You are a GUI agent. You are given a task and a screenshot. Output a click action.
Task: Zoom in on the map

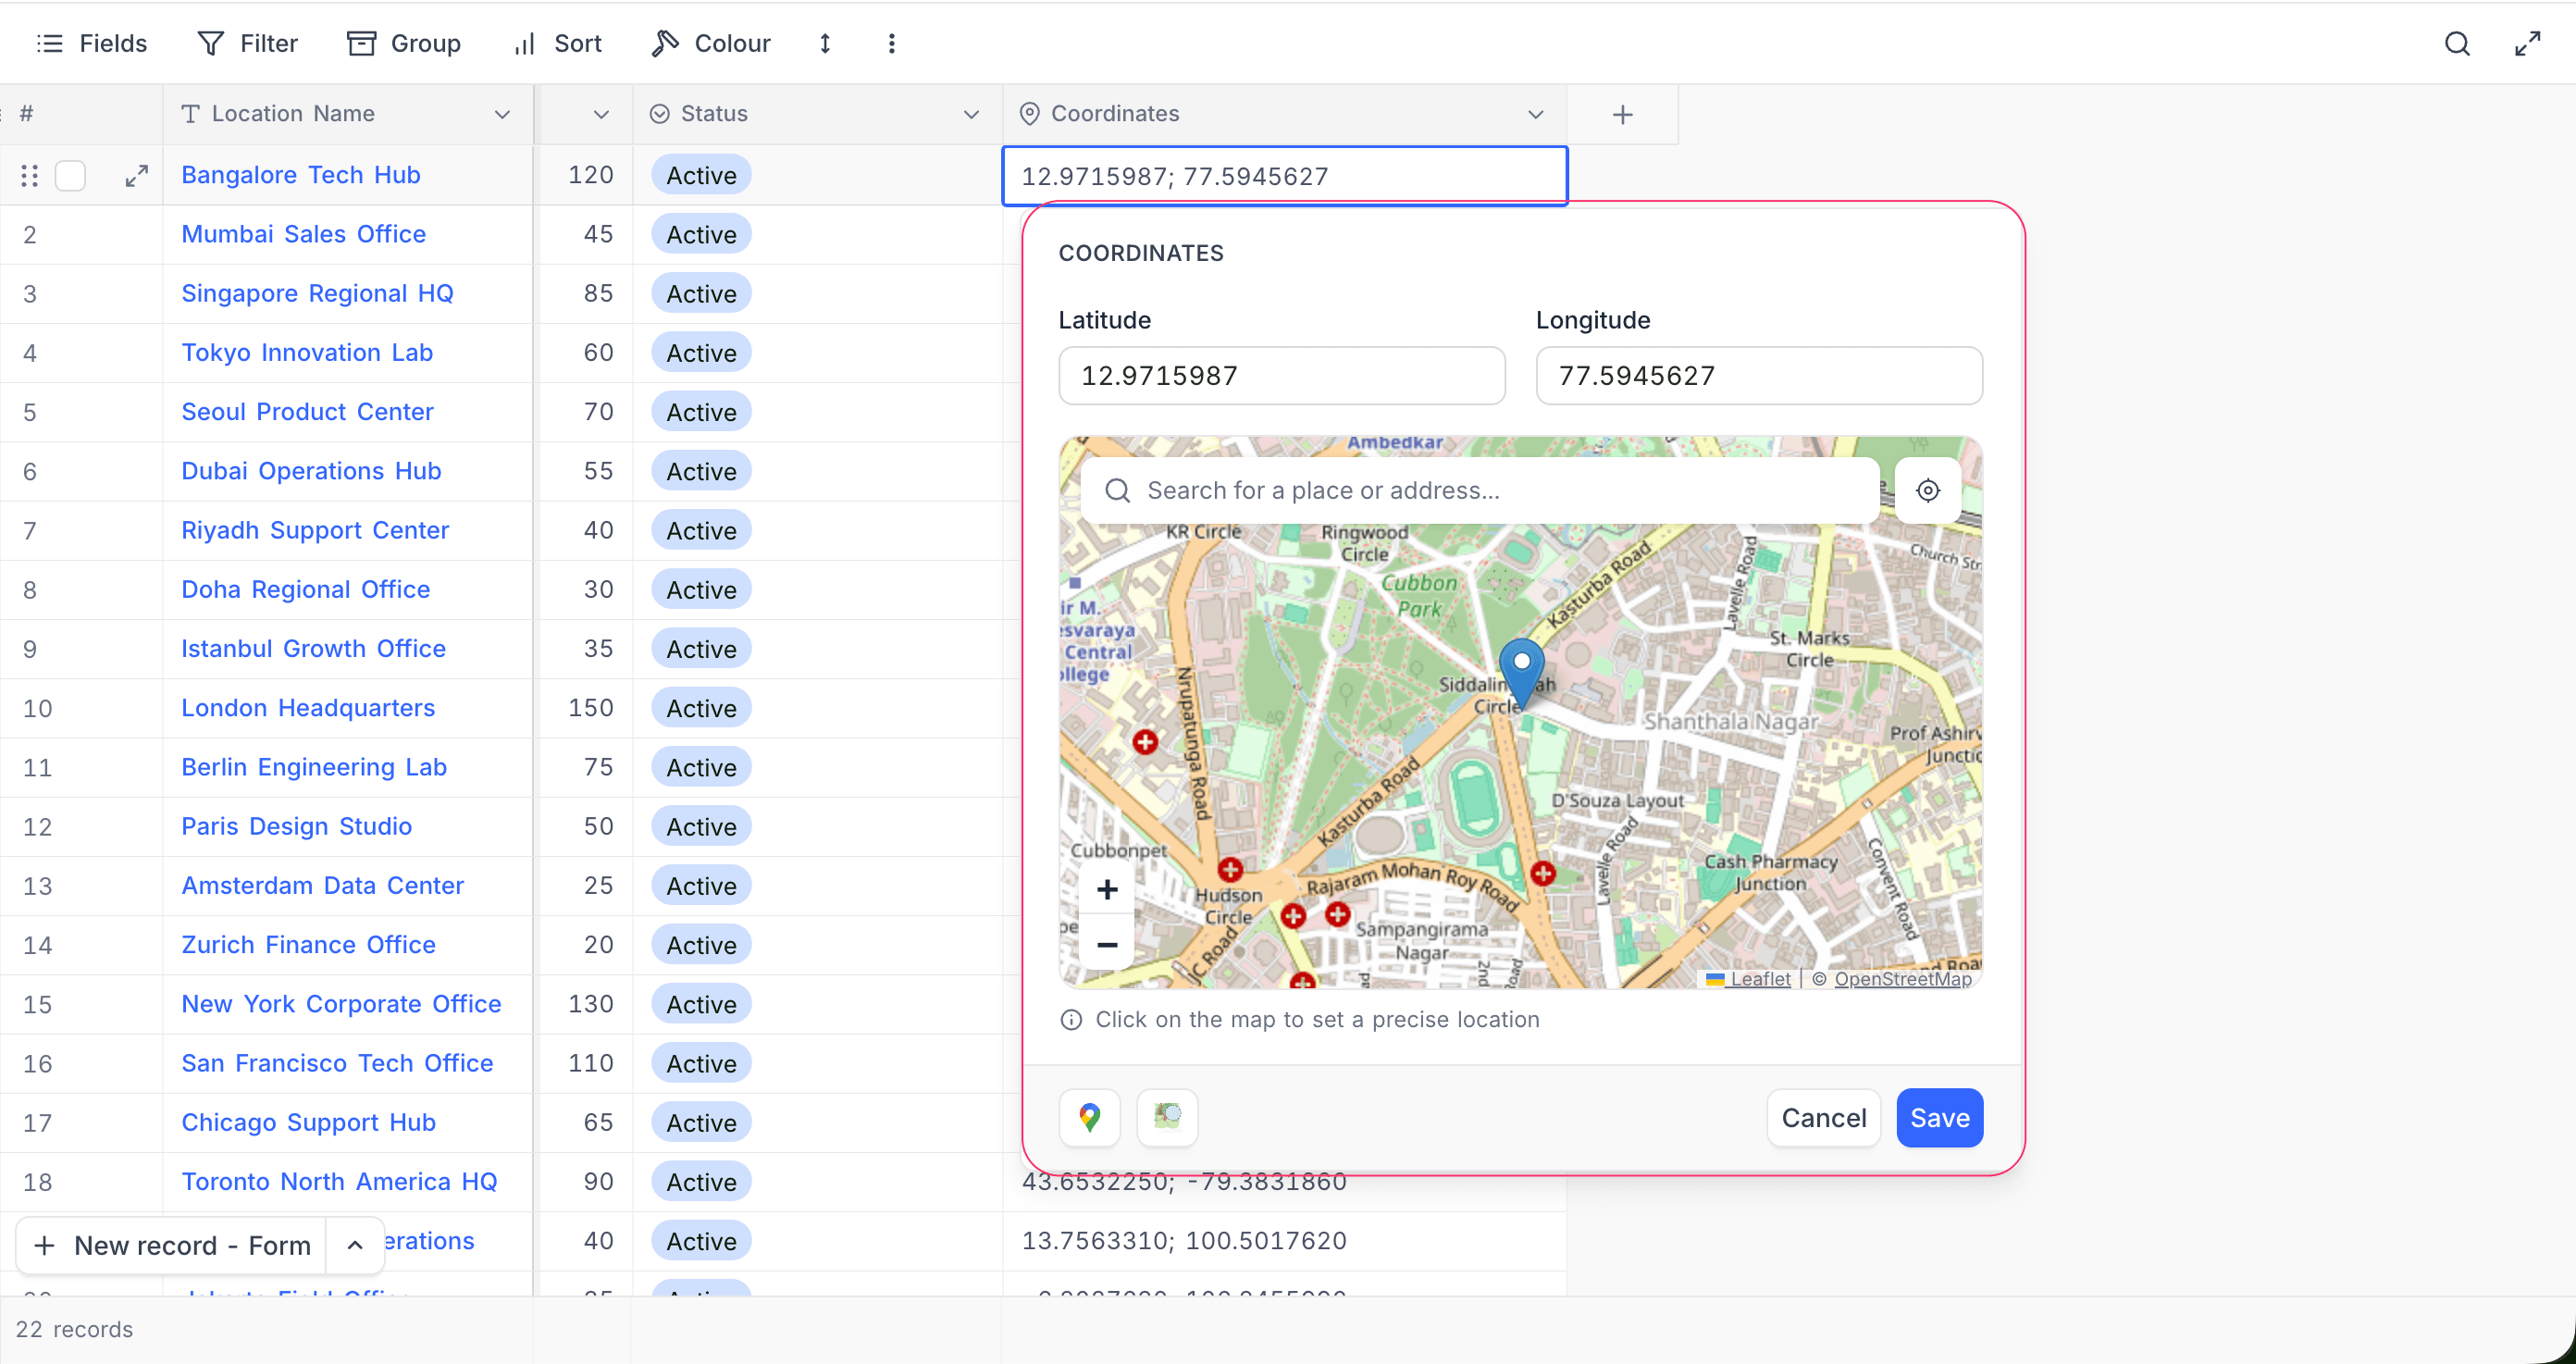tap(1107, 889)
